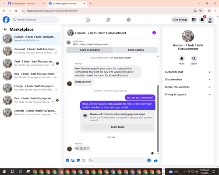The width and height of the screenshot is (219, 175).
Task: Open Jhoswald conversation in list
Action: 31,51
